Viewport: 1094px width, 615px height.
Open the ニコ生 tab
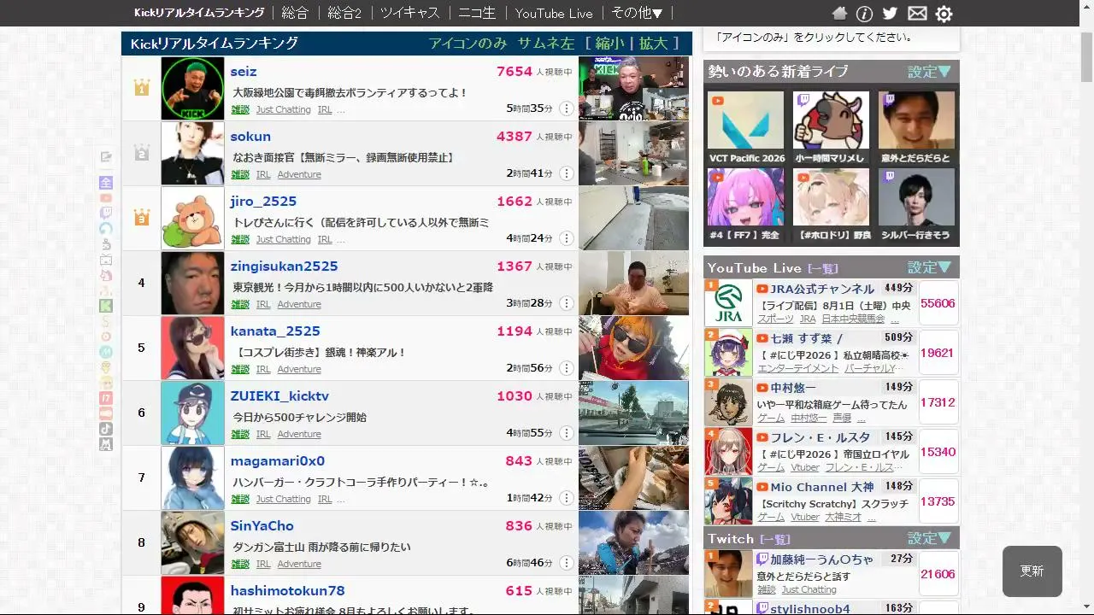[477, 13]
